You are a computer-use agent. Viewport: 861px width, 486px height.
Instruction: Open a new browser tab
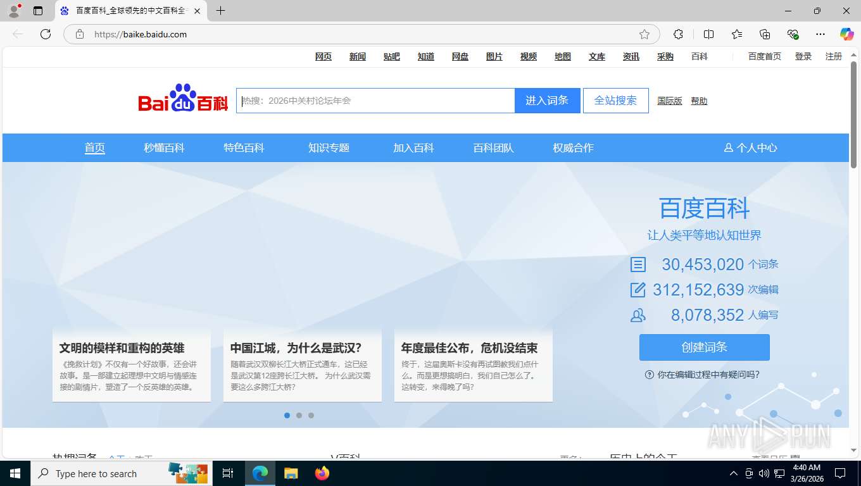(x=220, y=11)
